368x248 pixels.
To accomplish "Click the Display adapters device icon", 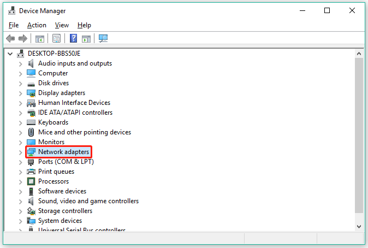I will coord(31,93).
